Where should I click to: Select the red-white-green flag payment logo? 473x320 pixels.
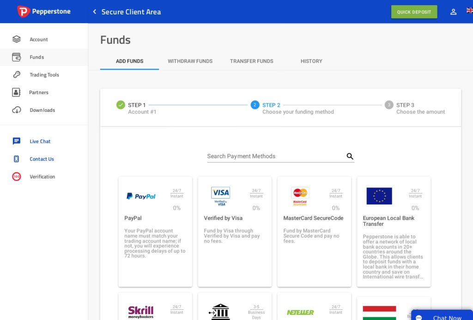pyautogui.click(x=379, y=313)
